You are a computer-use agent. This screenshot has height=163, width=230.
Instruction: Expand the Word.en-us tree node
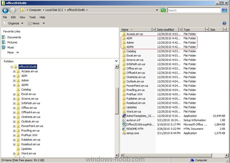tap(14, 154)
